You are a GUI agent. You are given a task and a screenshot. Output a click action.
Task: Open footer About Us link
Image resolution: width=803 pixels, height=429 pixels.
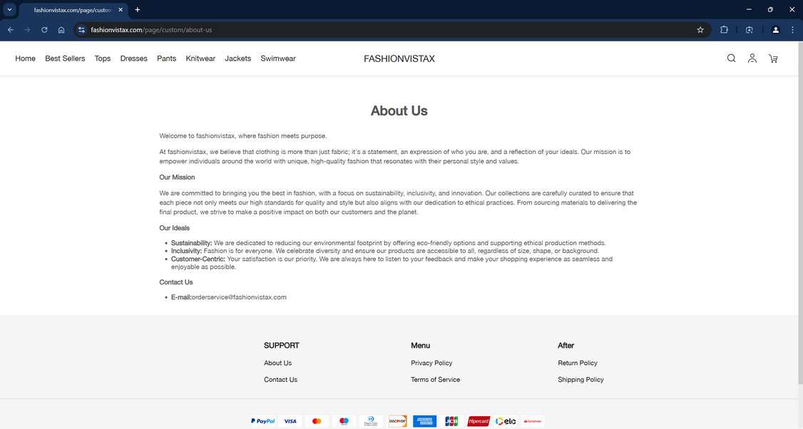click(x=277, y=363)
